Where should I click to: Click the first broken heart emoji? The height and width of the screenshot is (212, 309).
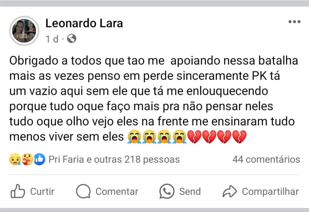(194, 137)
